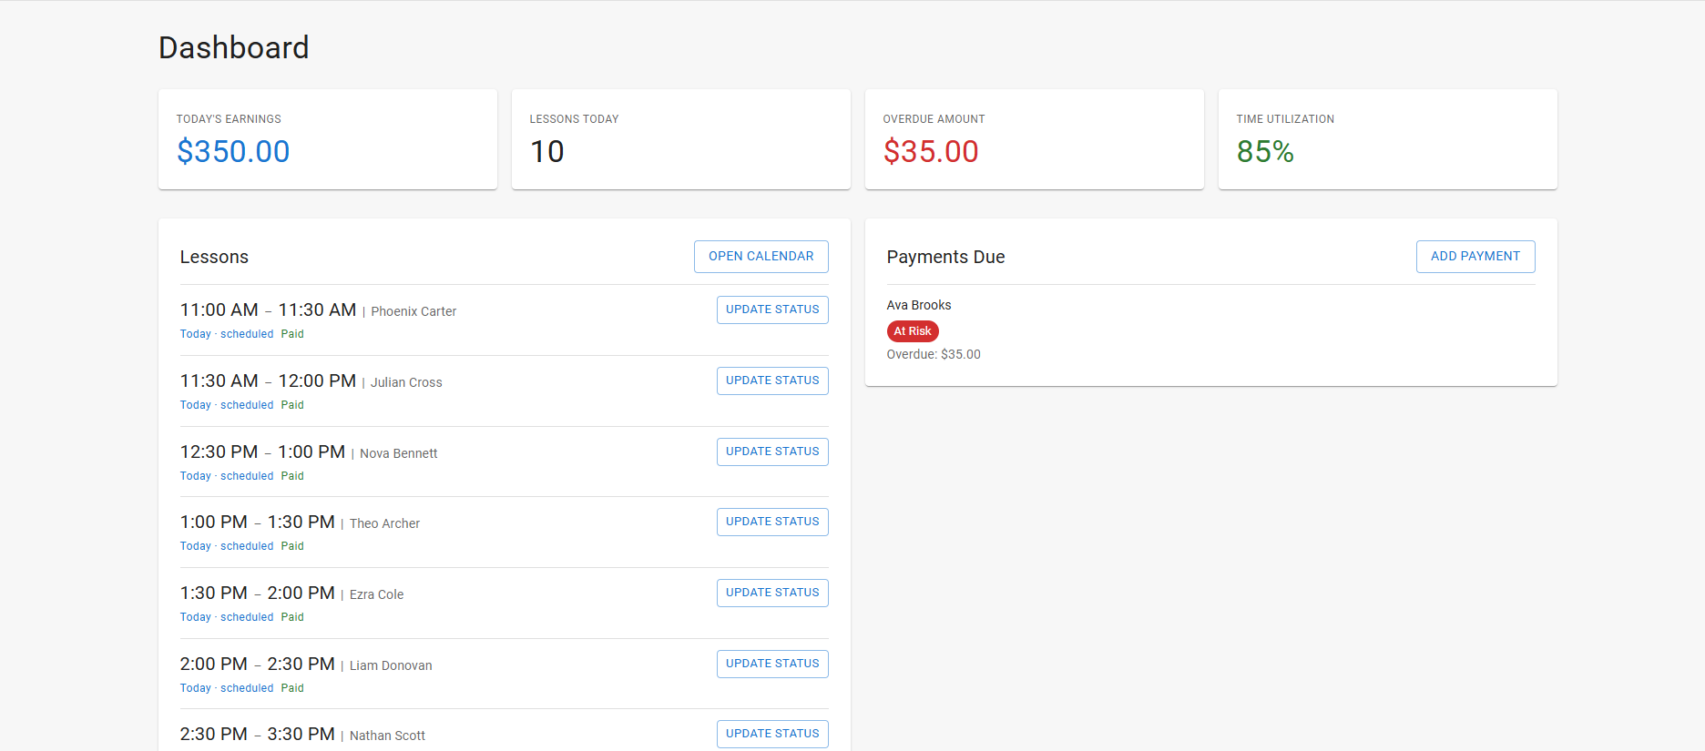Viewport: 1705px width, 751px height.
Task: Click the Lessons Today count 10
Action: 546,151
